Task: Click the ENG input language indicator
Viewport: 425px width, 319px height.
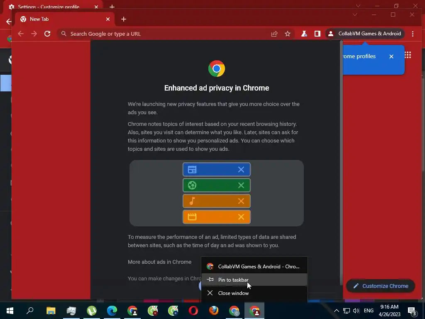Action: [x=369, y=311]
